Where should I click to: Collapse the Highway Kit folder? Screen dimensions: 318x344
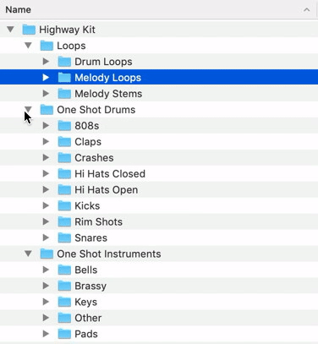tap(10, 30)
